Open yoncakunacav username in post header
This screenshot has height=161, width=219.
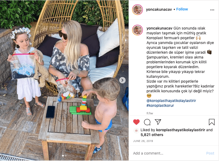click(159, 9)
